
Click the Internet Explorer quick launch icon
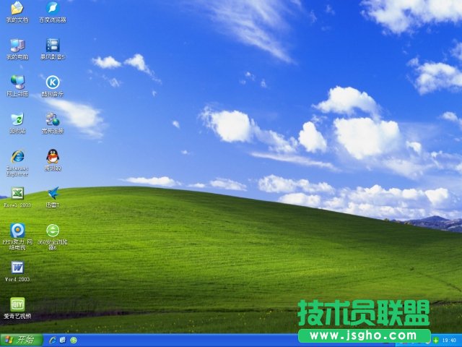tap(52, 340)
